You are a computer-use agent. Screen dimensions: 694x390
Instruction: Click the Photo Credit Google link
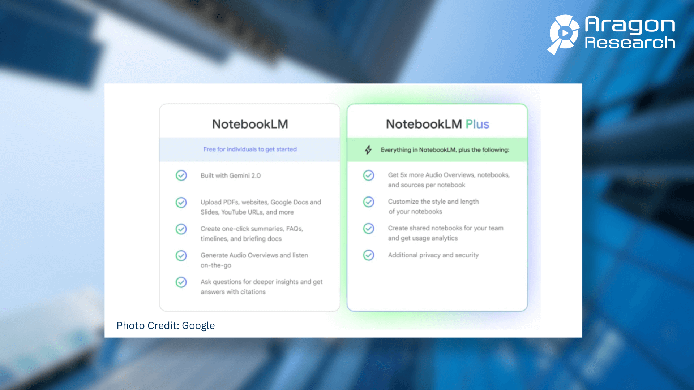point(166,326)
